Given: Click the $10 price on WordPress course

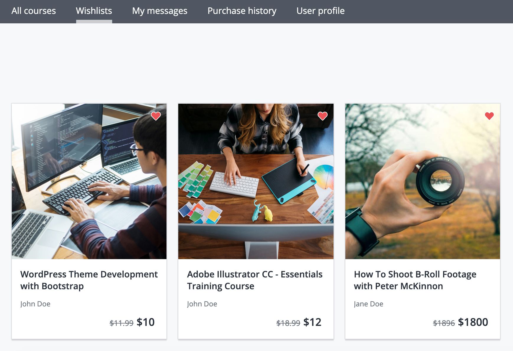Looking at the screenshot, I should [146, 322].
